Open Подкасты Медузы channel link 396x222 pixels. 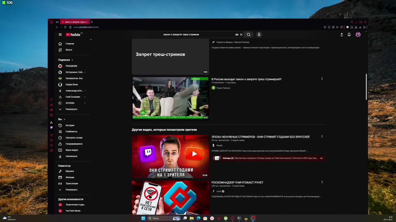[233, 42]
